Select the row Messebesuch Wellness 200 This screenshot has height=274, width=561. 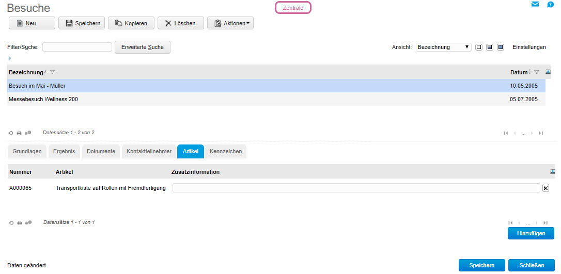[276, 99]
